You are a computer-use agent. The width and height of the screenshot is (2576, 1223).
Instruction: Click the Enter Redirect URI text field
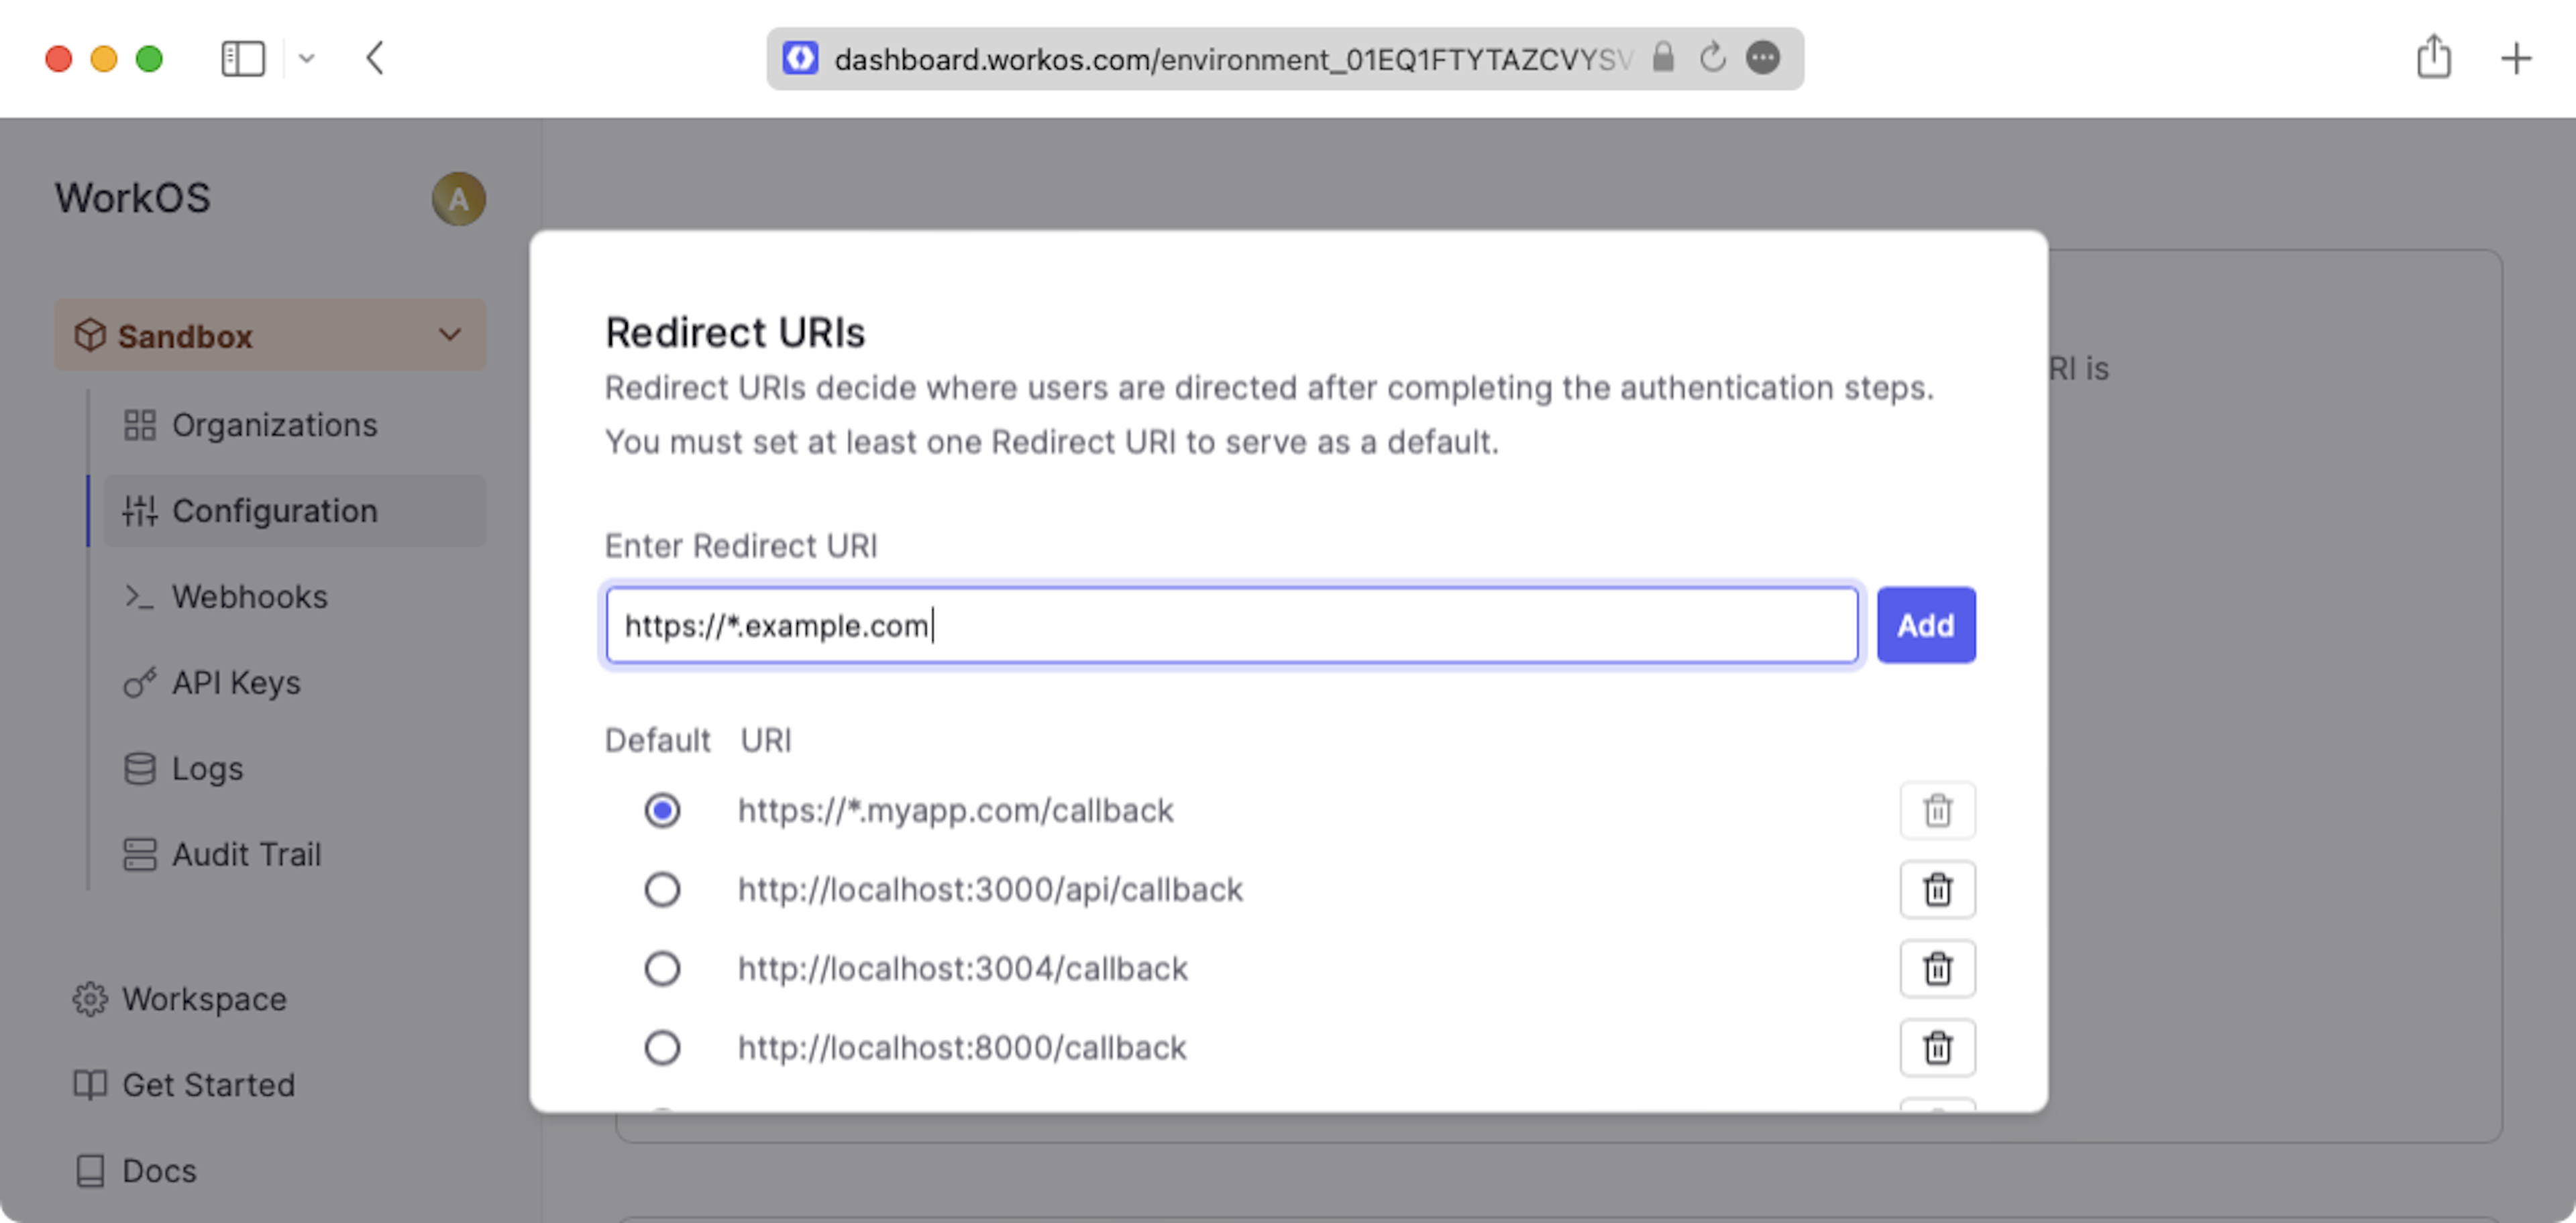[1230, 626]
